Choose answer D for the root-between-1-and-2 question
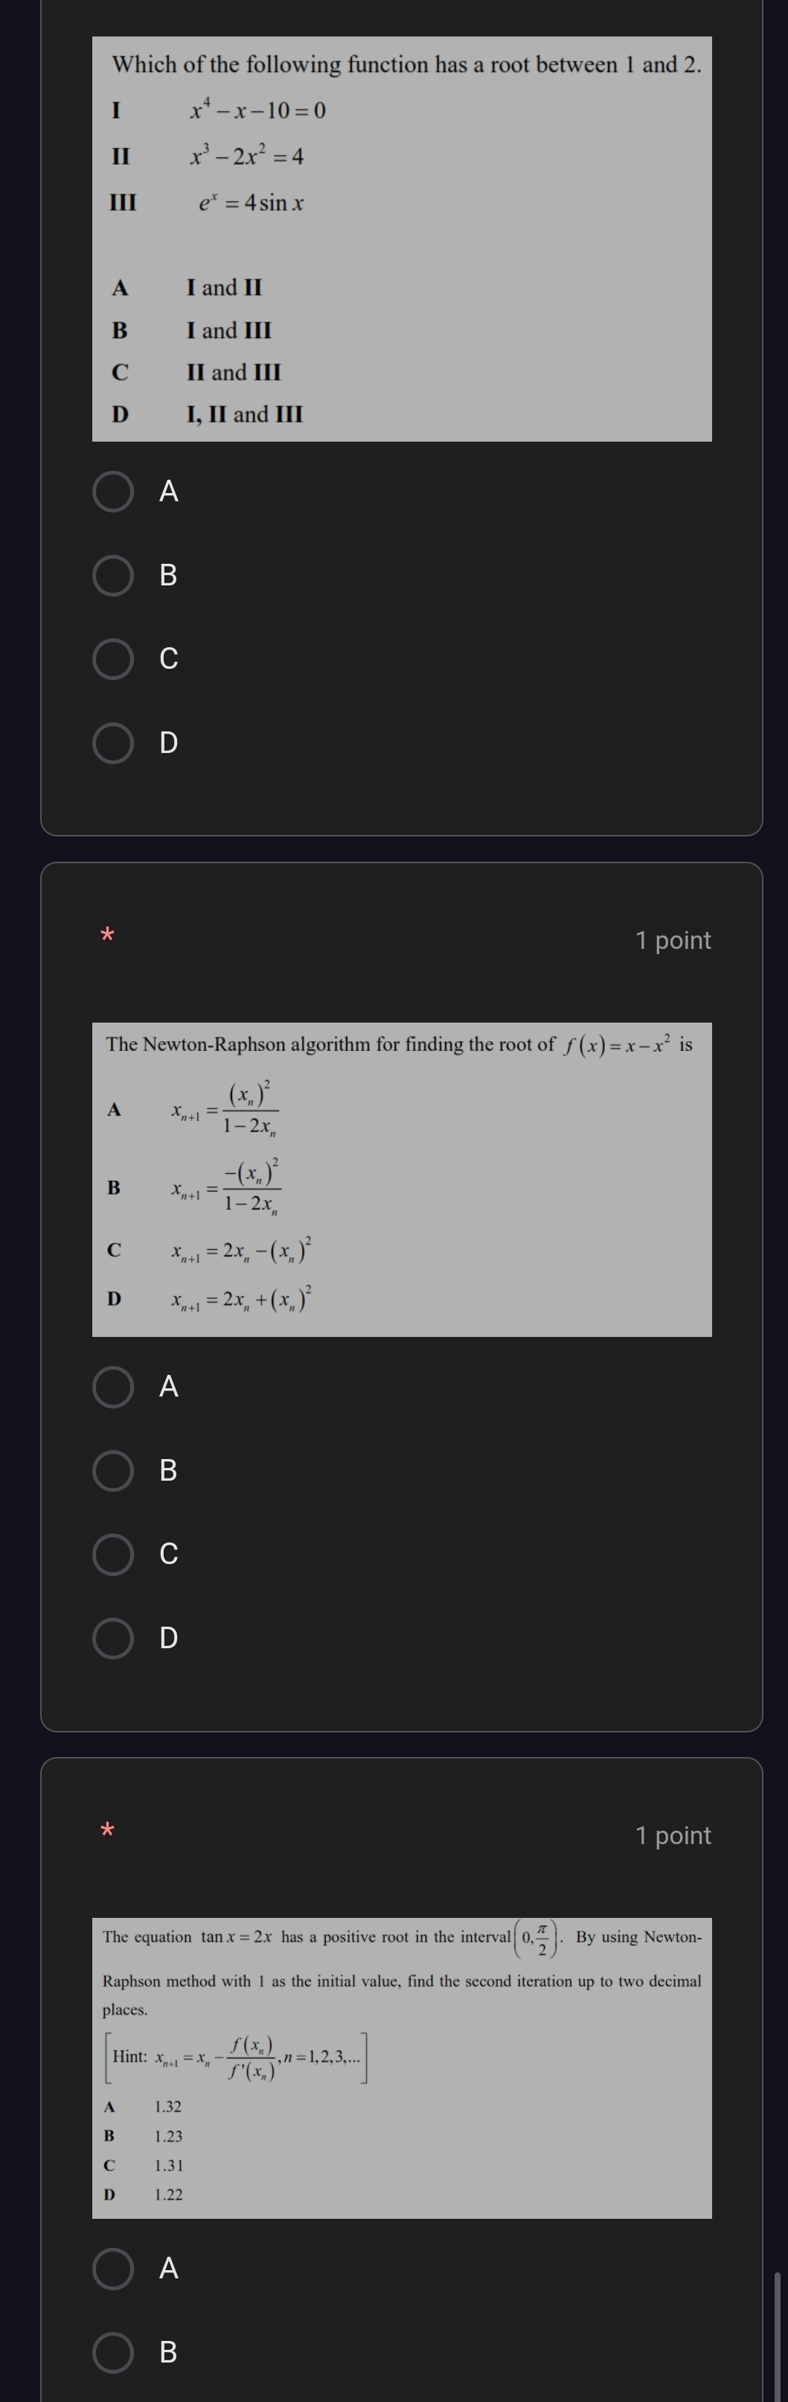 (114, 743)
